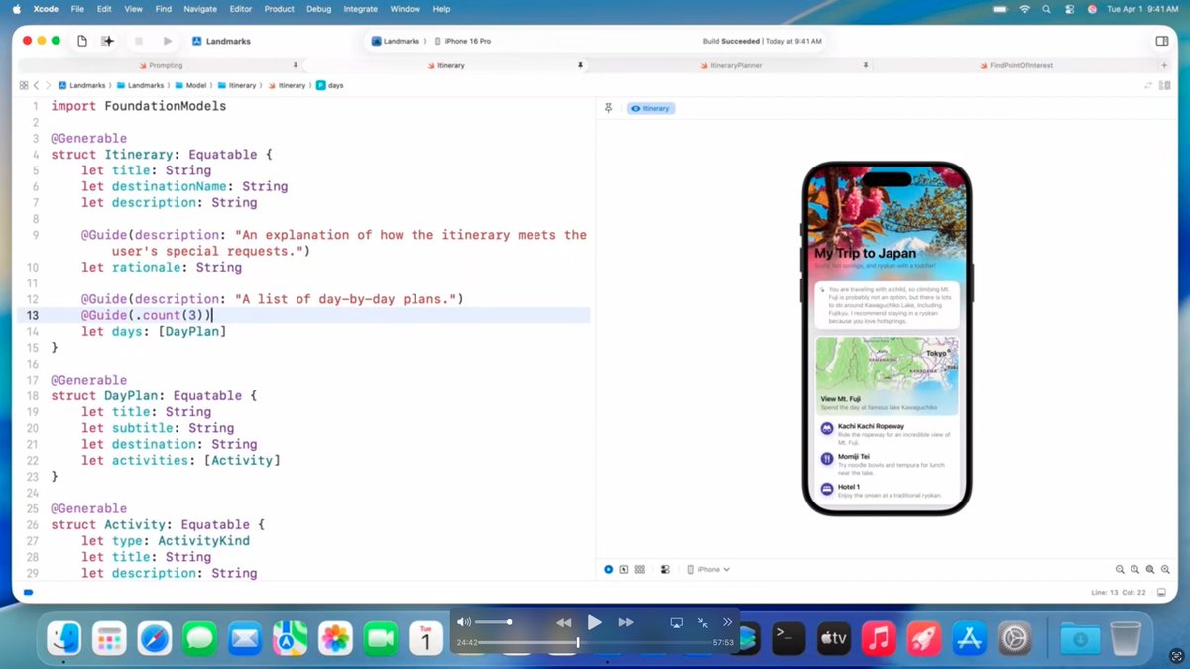Open the Landmarks scheme selector

[x=397, y=41]
